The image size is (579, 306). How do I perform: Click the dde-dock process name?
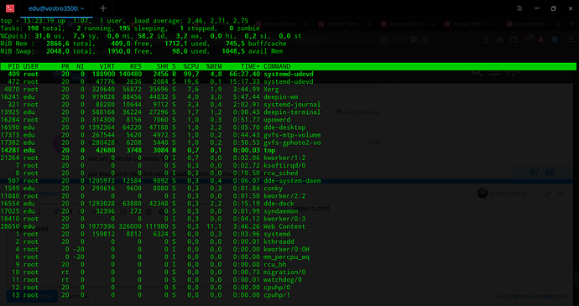point(279,204)
